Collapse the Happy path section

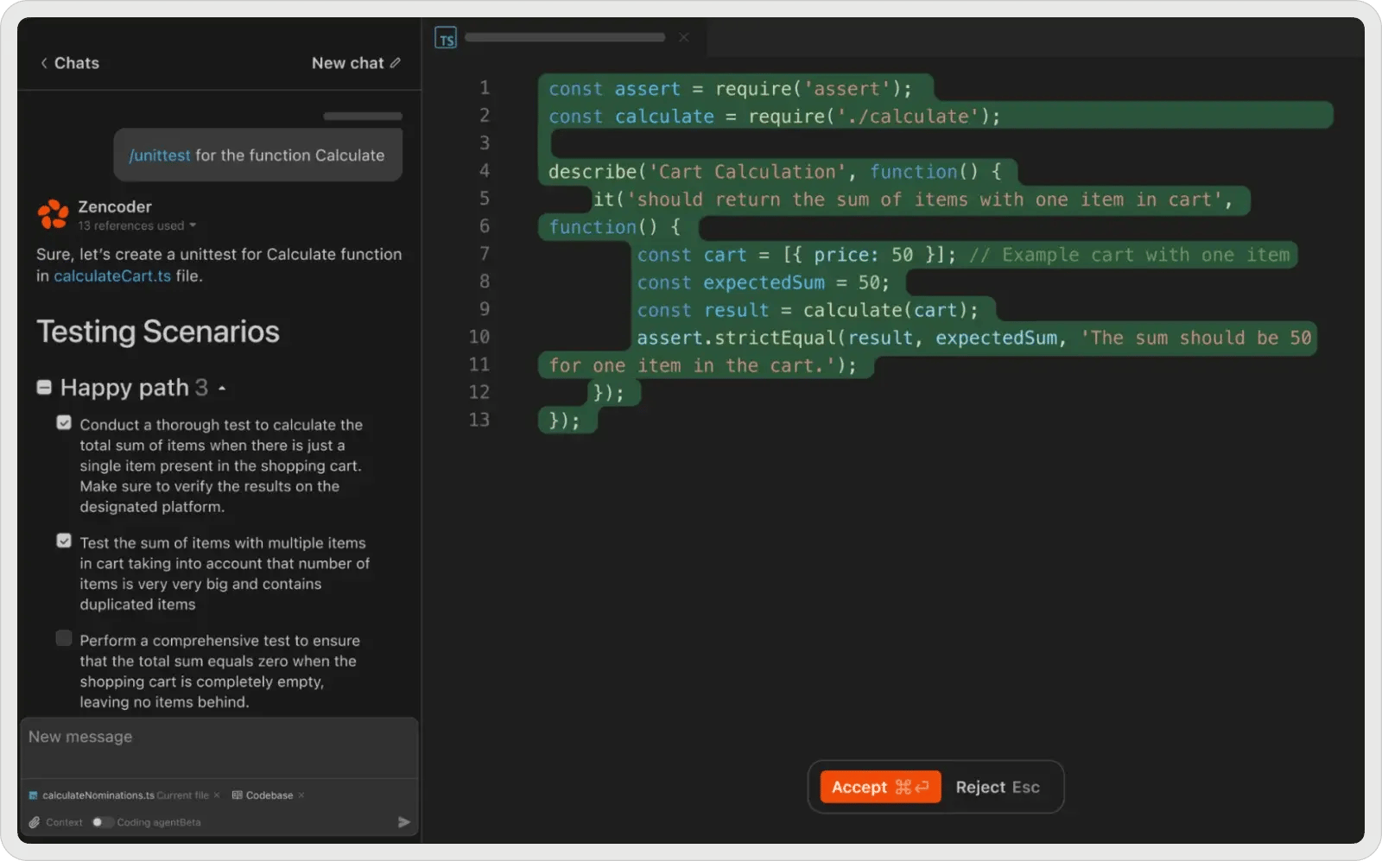pyautogui.click(x=222, y=388)
